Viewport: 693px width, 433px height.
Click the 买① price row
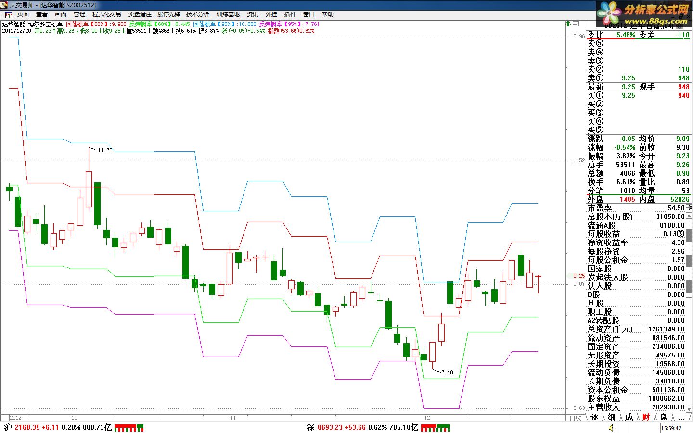639,95
